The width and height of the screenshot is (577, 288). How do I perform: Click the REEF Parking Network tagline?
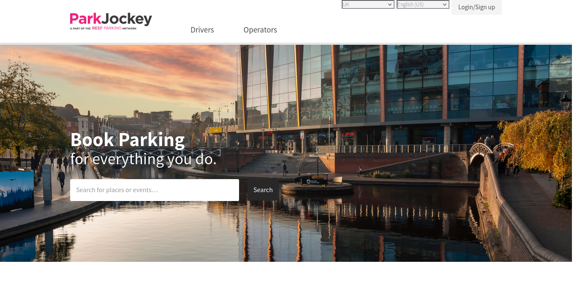(x=103, y=28)
